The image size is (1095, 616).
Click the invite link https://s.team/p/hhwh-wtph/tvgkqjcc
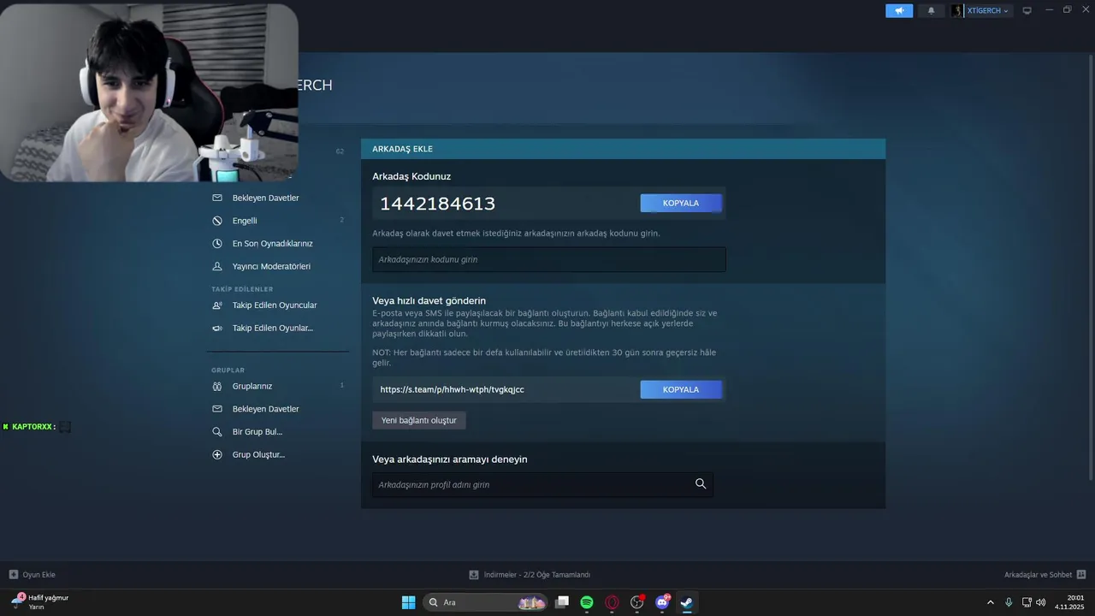click(453, 389)
